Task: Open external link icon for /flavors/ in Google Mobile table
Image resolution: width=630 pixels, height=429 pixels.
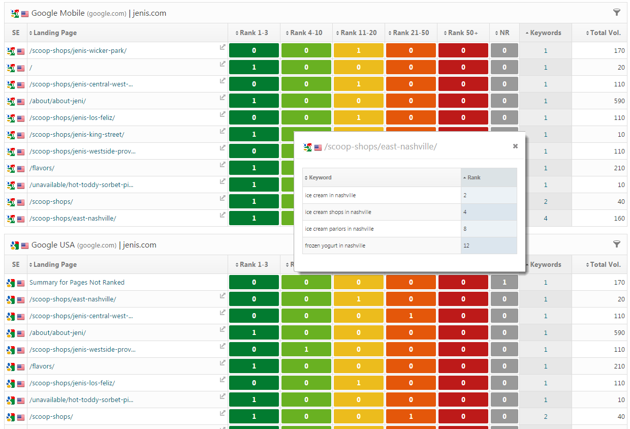Action: coord(223,165)
